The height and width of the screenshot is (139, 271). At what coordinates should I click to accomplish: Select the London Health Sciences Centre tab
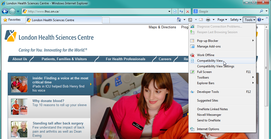64,20
